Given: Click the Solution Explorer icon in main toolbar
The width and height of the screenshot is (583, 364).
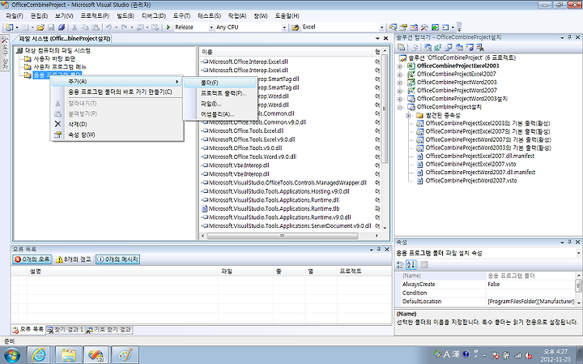Looking at the screenshot, I should [x=393, y=28].
